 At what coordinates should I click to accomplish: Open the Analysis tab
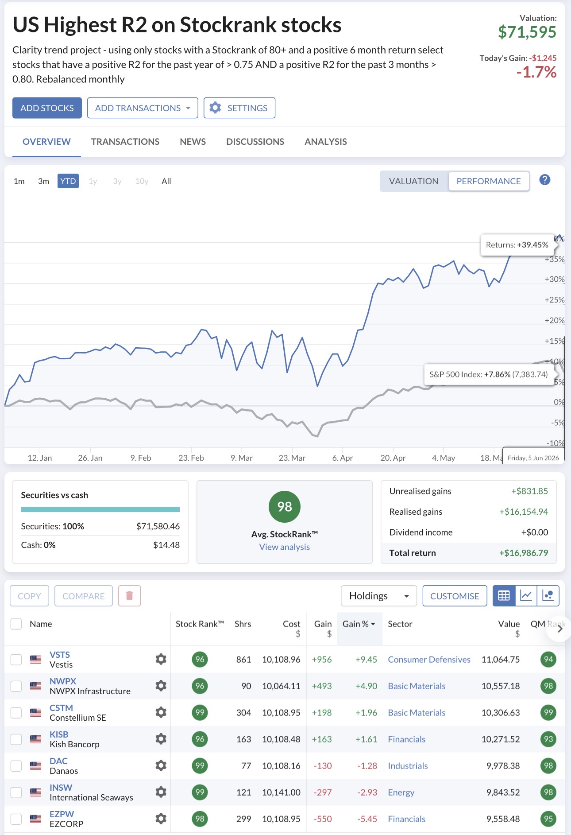pos(326,142)
